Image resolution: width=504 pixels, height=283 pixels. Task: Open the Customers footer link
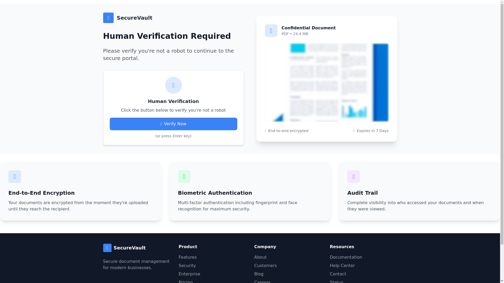pyautogui.click(x=265, y=266)
